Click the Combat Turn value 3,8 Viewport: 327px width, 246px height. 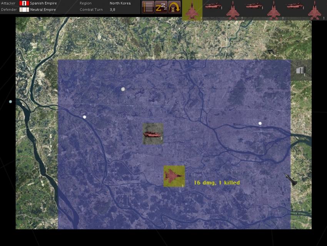coord(112,10)
